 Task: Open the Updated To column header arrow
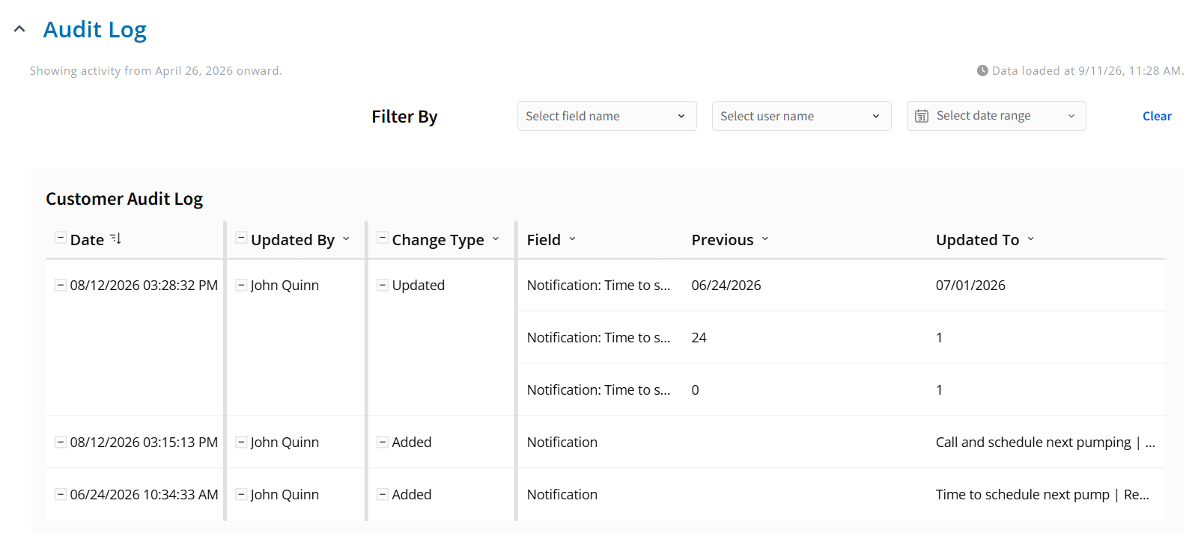tap(1030, 239)
